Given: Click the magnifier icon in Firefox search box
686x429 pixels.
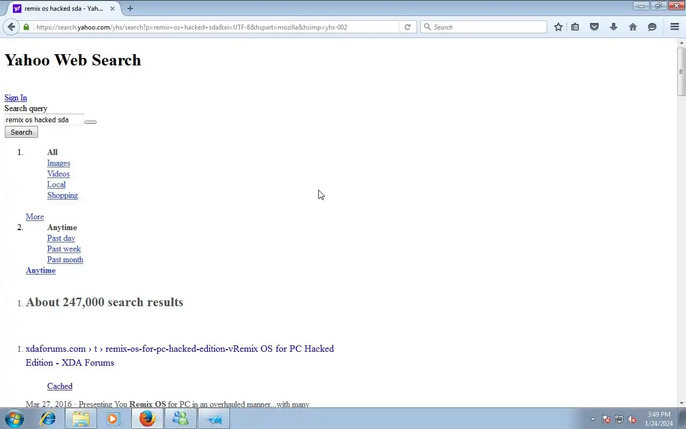Looking at the screenshot, I should pyautogui.click(x=427, y=27).
